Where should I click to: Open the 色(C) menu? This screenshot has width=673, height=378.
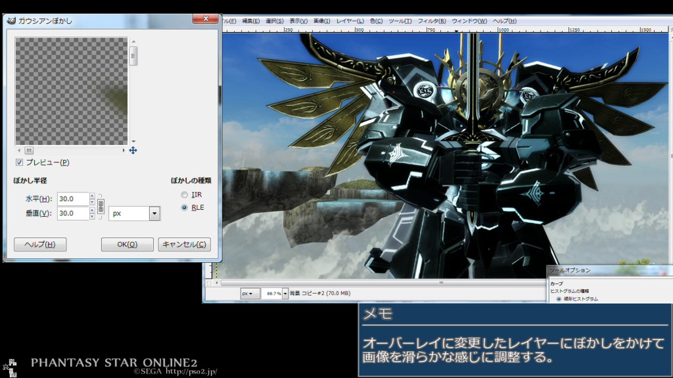tap(376, 21)
